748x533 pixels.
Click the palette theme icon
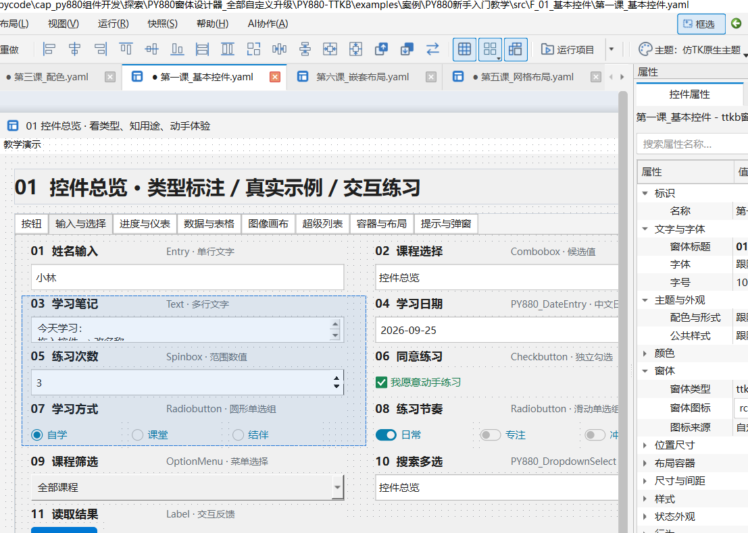(645, 49)
